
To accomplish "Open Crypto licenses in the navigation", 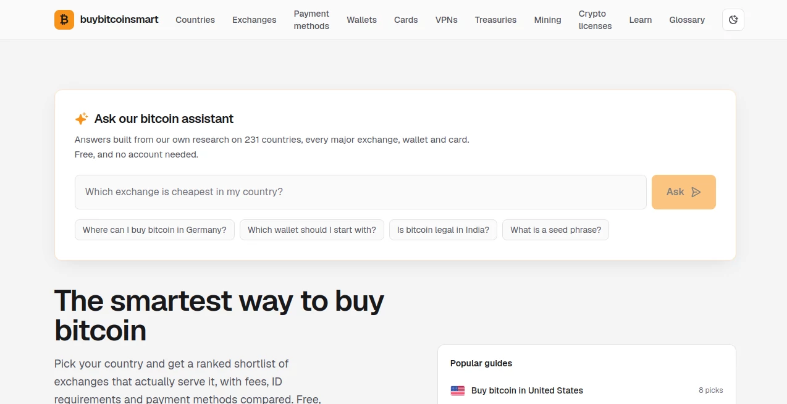I will point(595,20).
